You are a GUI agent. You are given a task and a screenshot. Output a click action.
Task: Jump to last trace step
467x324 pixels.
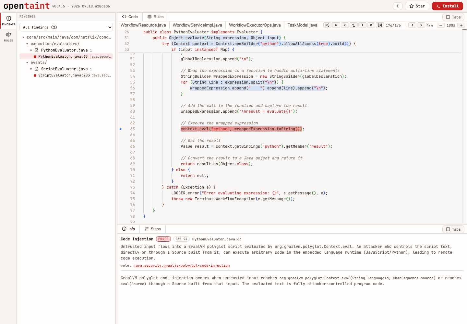coord(380,25)
